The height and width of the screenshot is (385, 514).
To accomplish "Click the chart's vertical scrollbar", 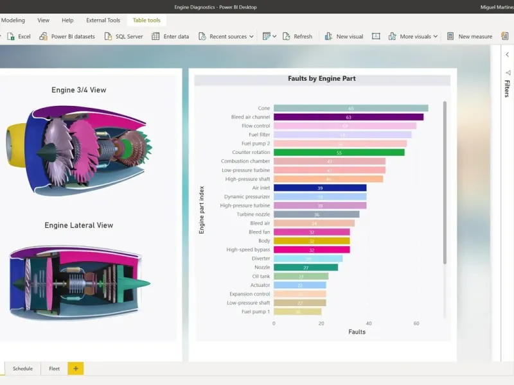I will tap(445, 182).
